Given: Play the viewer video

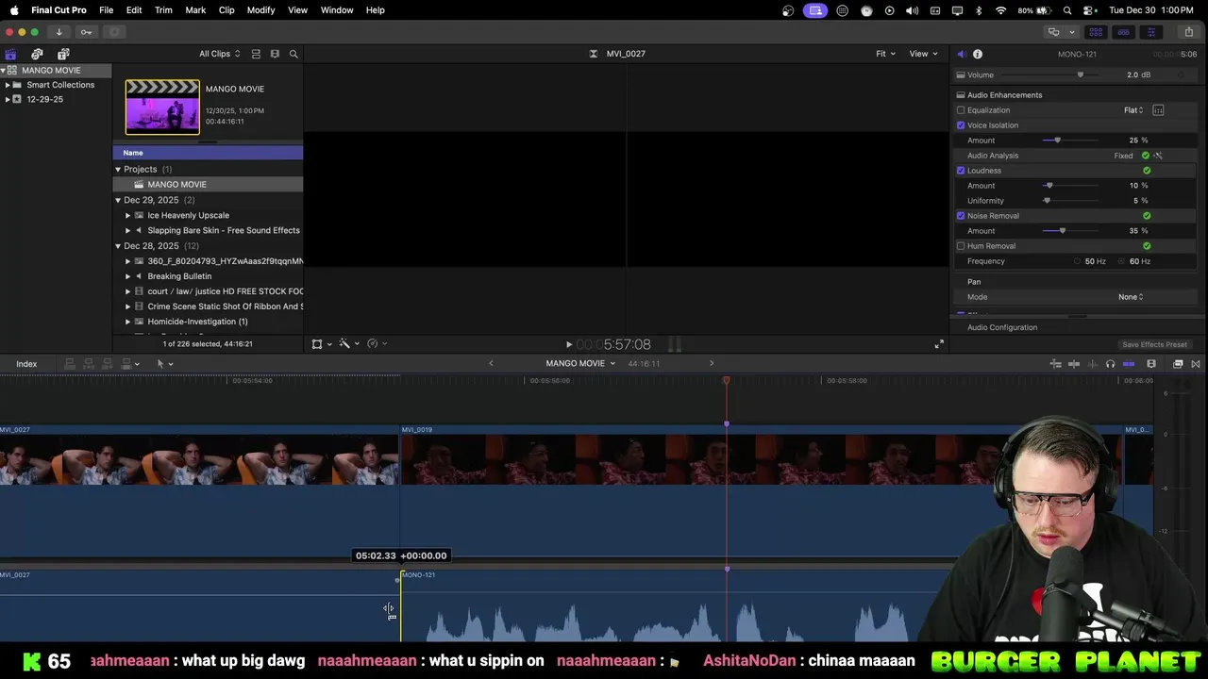Looking at the screenshot, I should 568,345.
